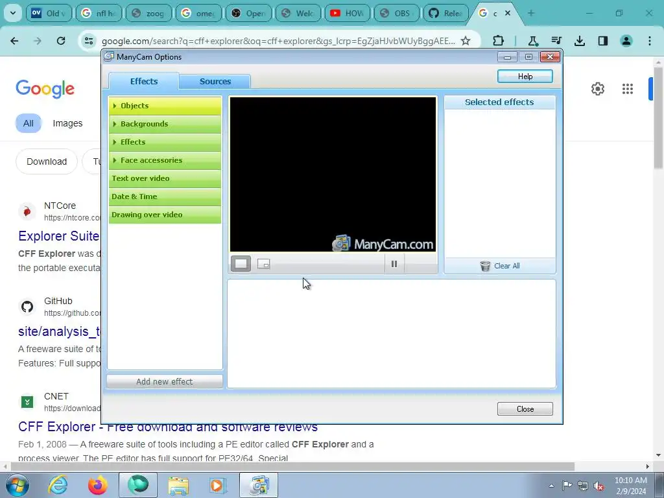Screen dimensions: 664x498
Task: Open Chrome extensions puzzle icon
Action: (x=499, y=41)
